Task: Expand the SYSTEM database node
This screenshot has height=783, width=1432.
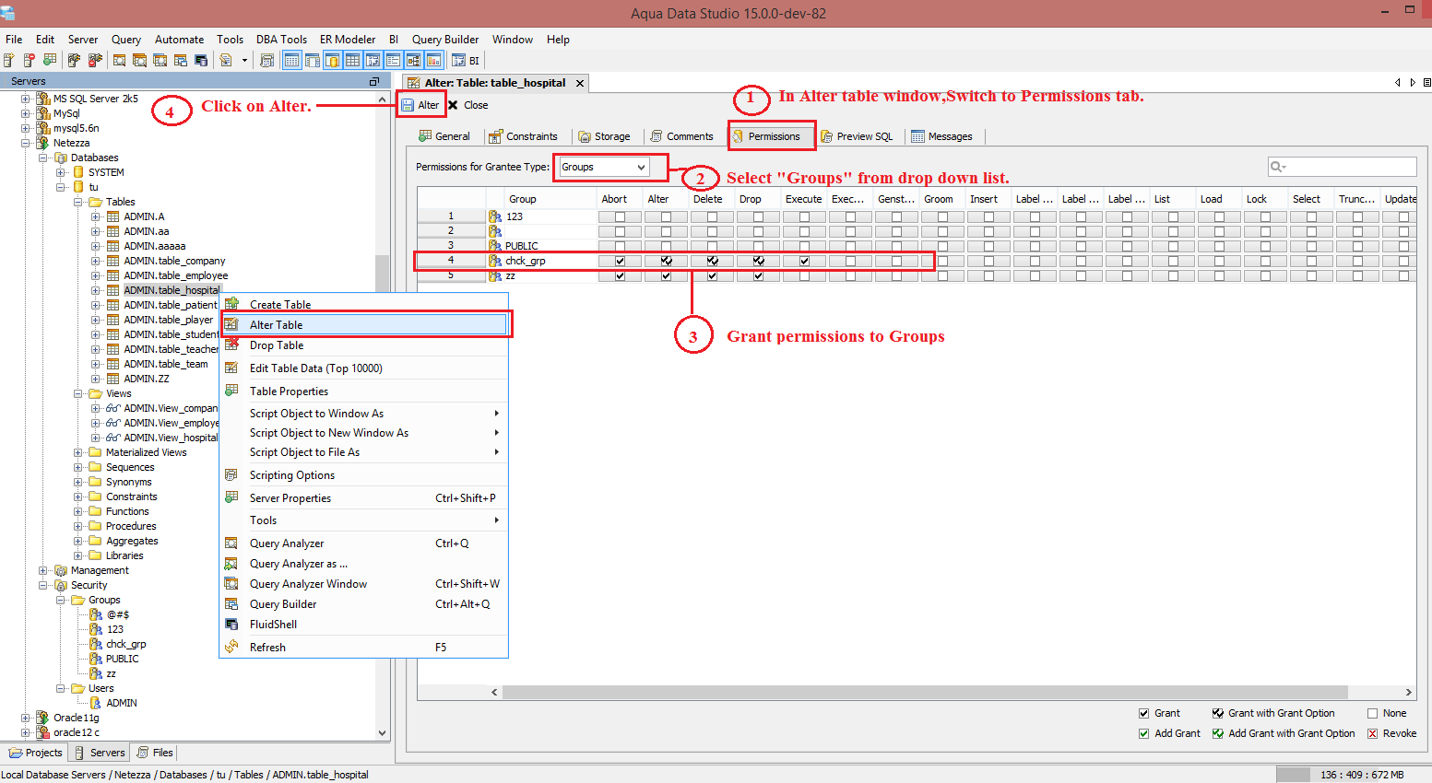Action: (x=61, y=172)
